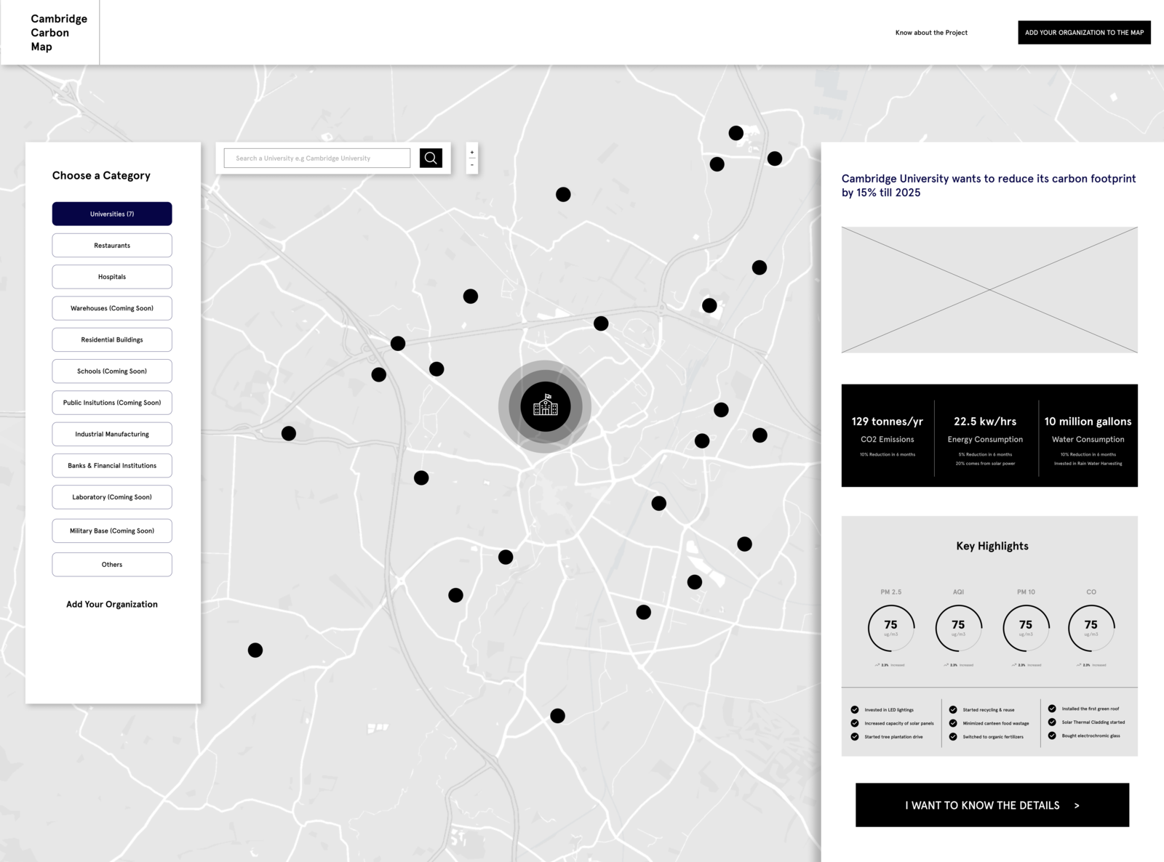The width and height of the screenshot is (1164, 862).
Task: Choose the Banks & Financial Institutions category
Action: point(111,465)
